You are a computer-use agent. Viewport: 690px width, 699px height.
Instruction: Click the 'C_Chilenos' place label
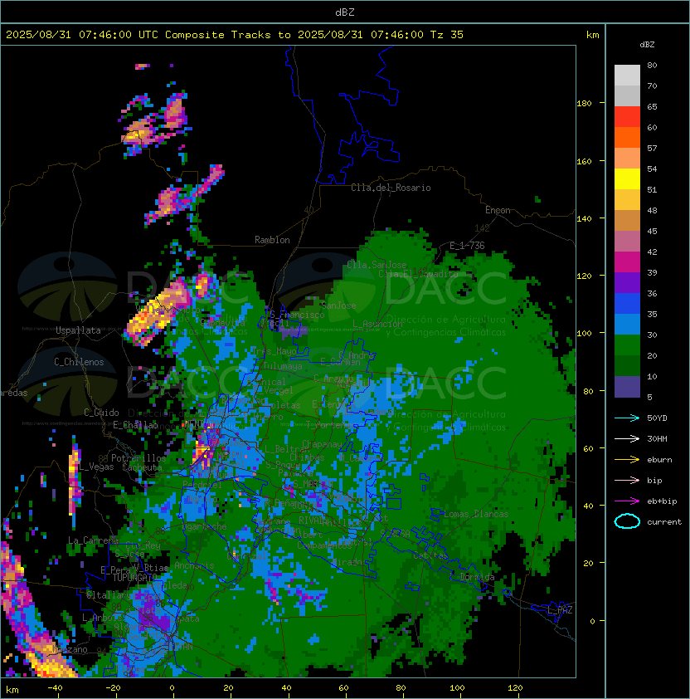coord(79,362)
